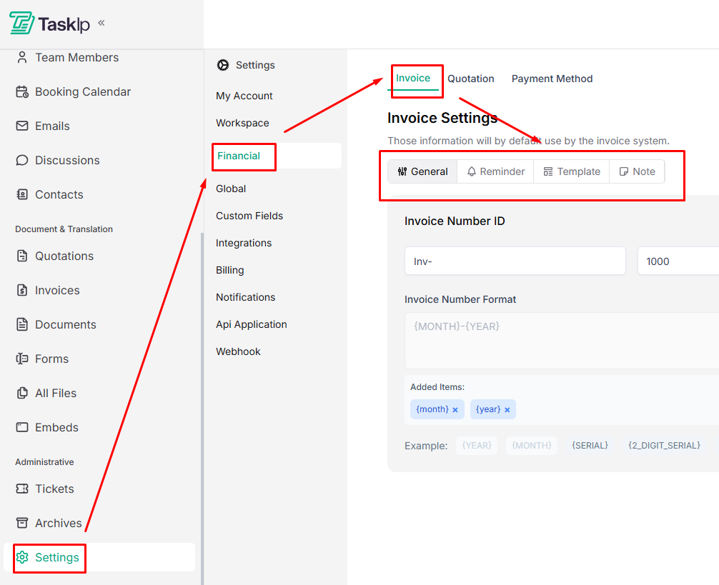Switch to the Reminder tab

495,171
